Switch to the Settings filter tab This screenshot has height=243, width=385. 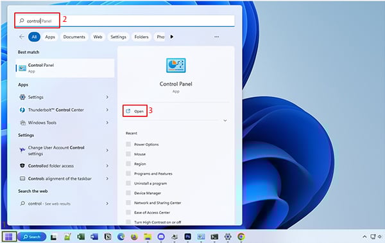click(x=118, y=37)
